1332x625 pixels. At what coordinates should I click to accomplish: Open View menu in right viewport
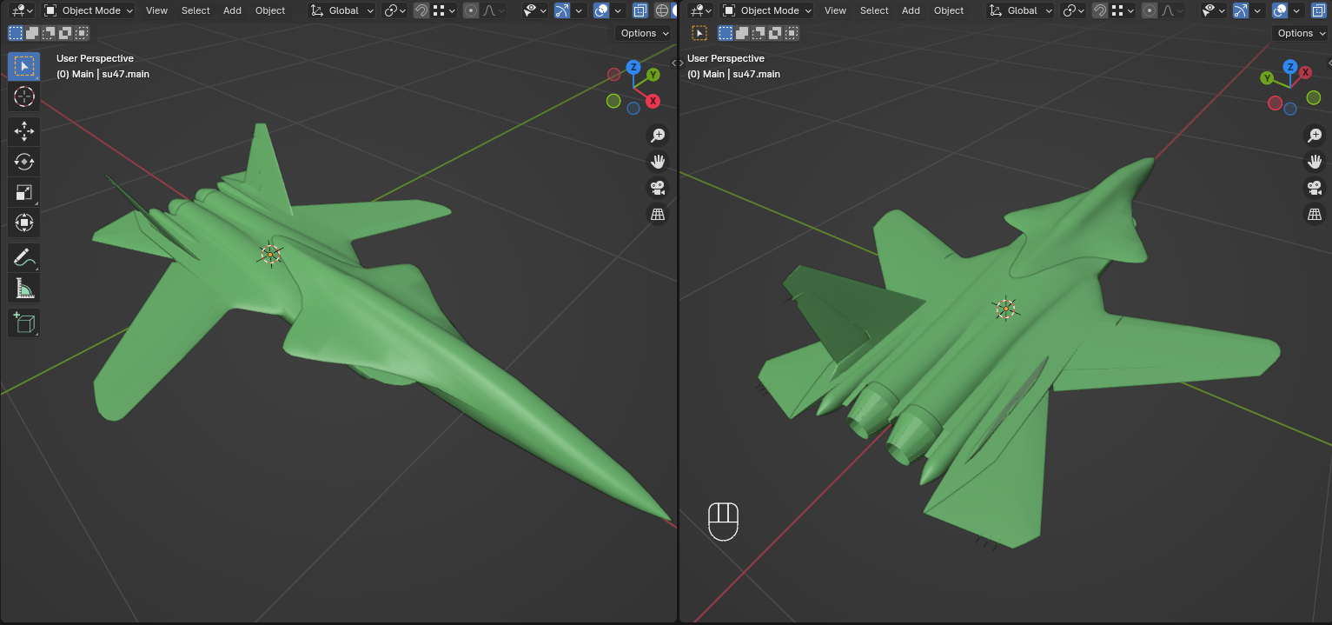click(835, 10)
